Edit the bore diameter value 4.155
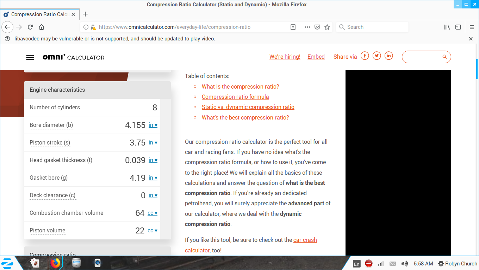The height and width of the screenshot is (270, 479). (x=135, y=125)
